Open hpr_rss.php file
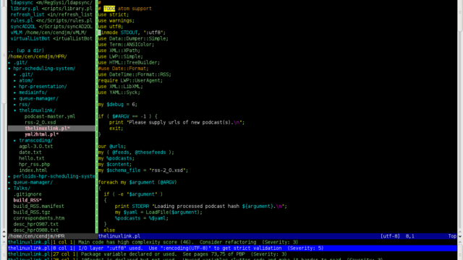The width and height of the screenshot is (463, 260). click(35, 164)
